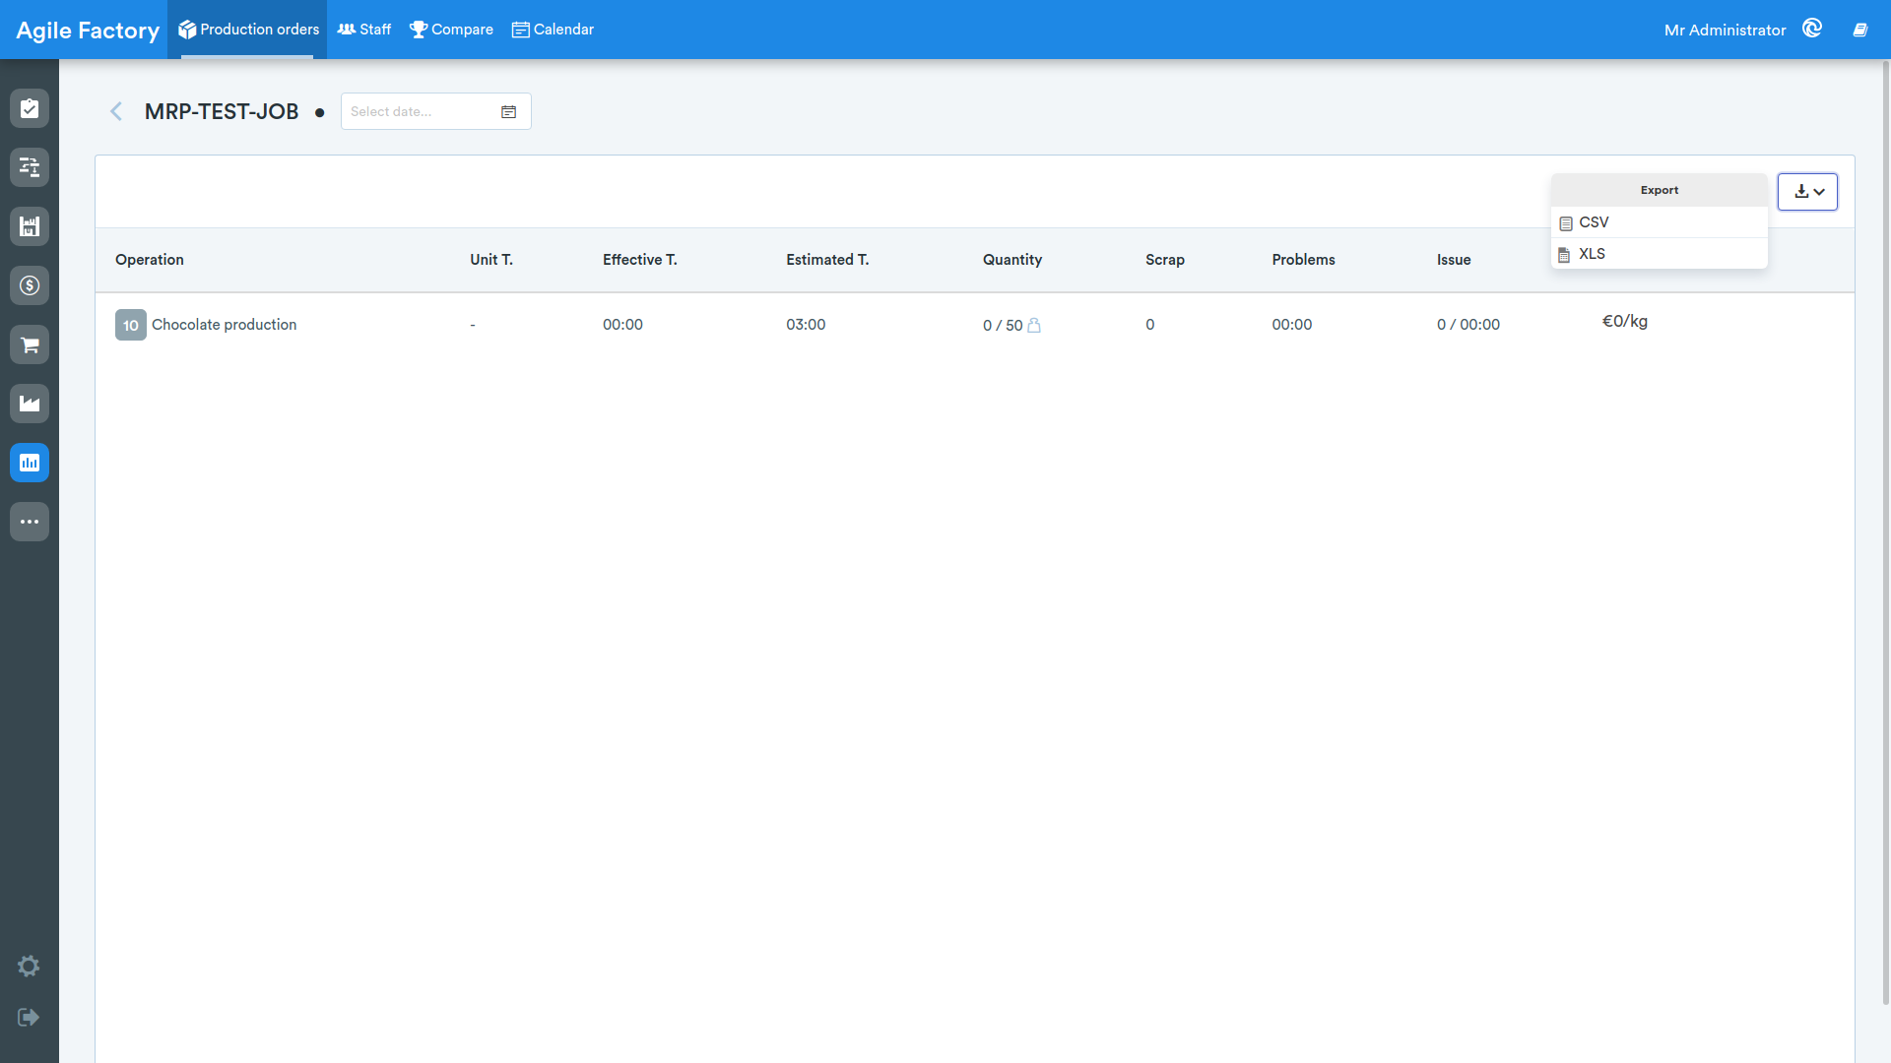Click the swirl icon beside Mr Administrator
Viewport: 1891px width, 1063px height.
(x=1812, y=29)
